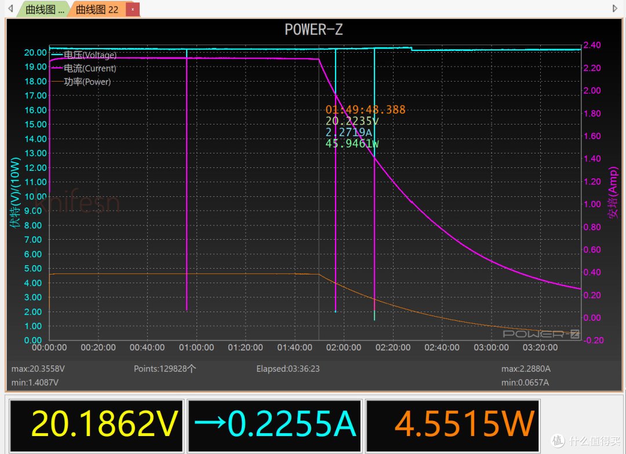This screenshot has width=626, height=454.
Task: Click the 01:00:00 time axis label
Action: click(196, 347)
